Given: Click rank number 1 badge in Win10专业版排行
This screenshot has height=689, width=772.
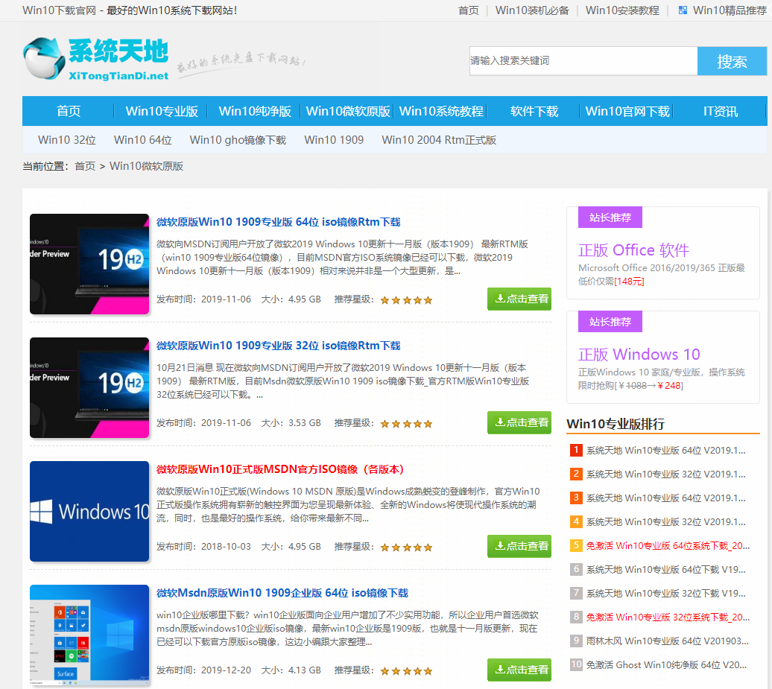Looking at the screenshot, I should pyautogui.click(x=575, y=450).
